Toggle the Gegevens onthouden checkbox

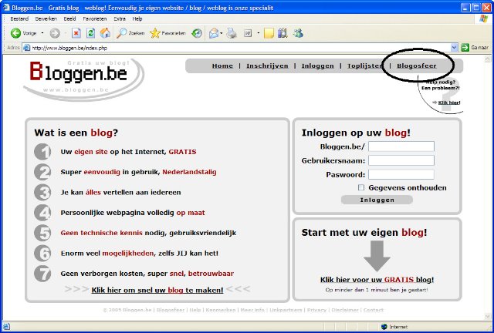click(361, 187)
